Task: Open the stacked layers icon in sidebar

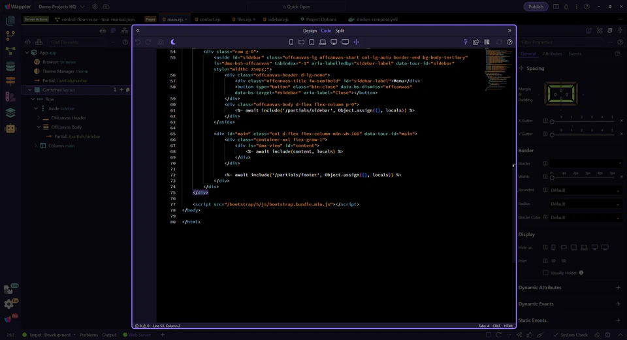Action: [x=10, y=113]
